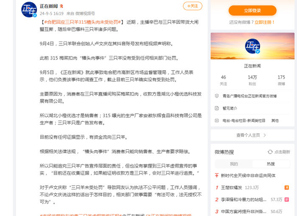Click the 暂无简介 bio text
This screenshot has width=297, height=216.
[230, 108]
